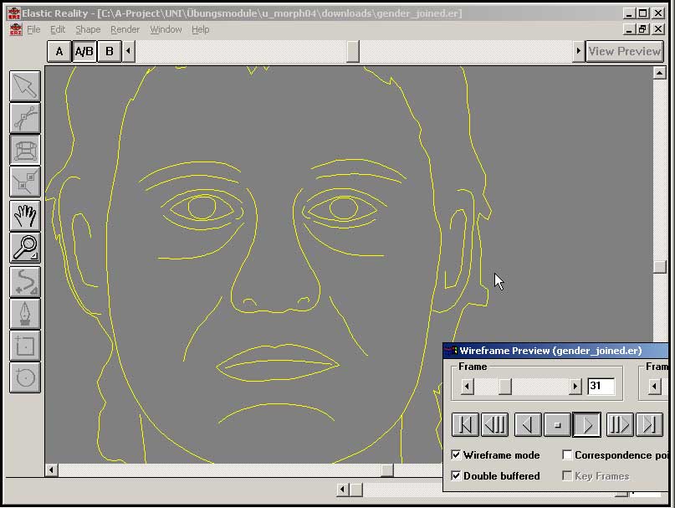
Task: Click the canvas vertical scrollbar thumb
Action: pos(659,267)
